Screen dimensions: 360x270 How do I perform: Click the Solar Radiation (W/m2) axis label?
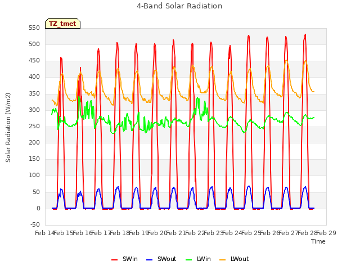click(x=8, y=128)
